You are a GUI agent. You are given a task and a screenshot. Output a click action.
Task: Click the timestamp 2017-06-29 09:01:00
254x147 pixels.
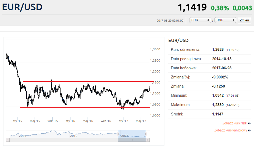[x=170, y=21]
